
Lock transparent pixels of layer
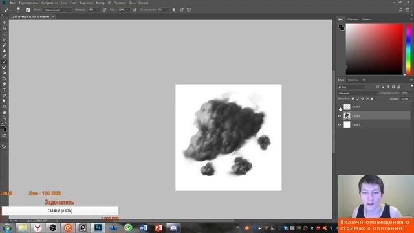[x=353, y=99]
